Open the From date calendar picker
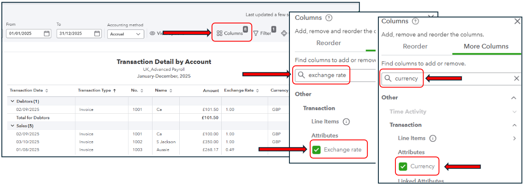The image size is (524, 185). click(x=47, y=34)
